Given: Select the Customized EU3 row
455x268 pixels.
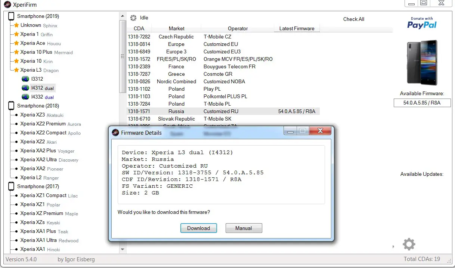Looking at the screenshot, I should click(223, 52).
